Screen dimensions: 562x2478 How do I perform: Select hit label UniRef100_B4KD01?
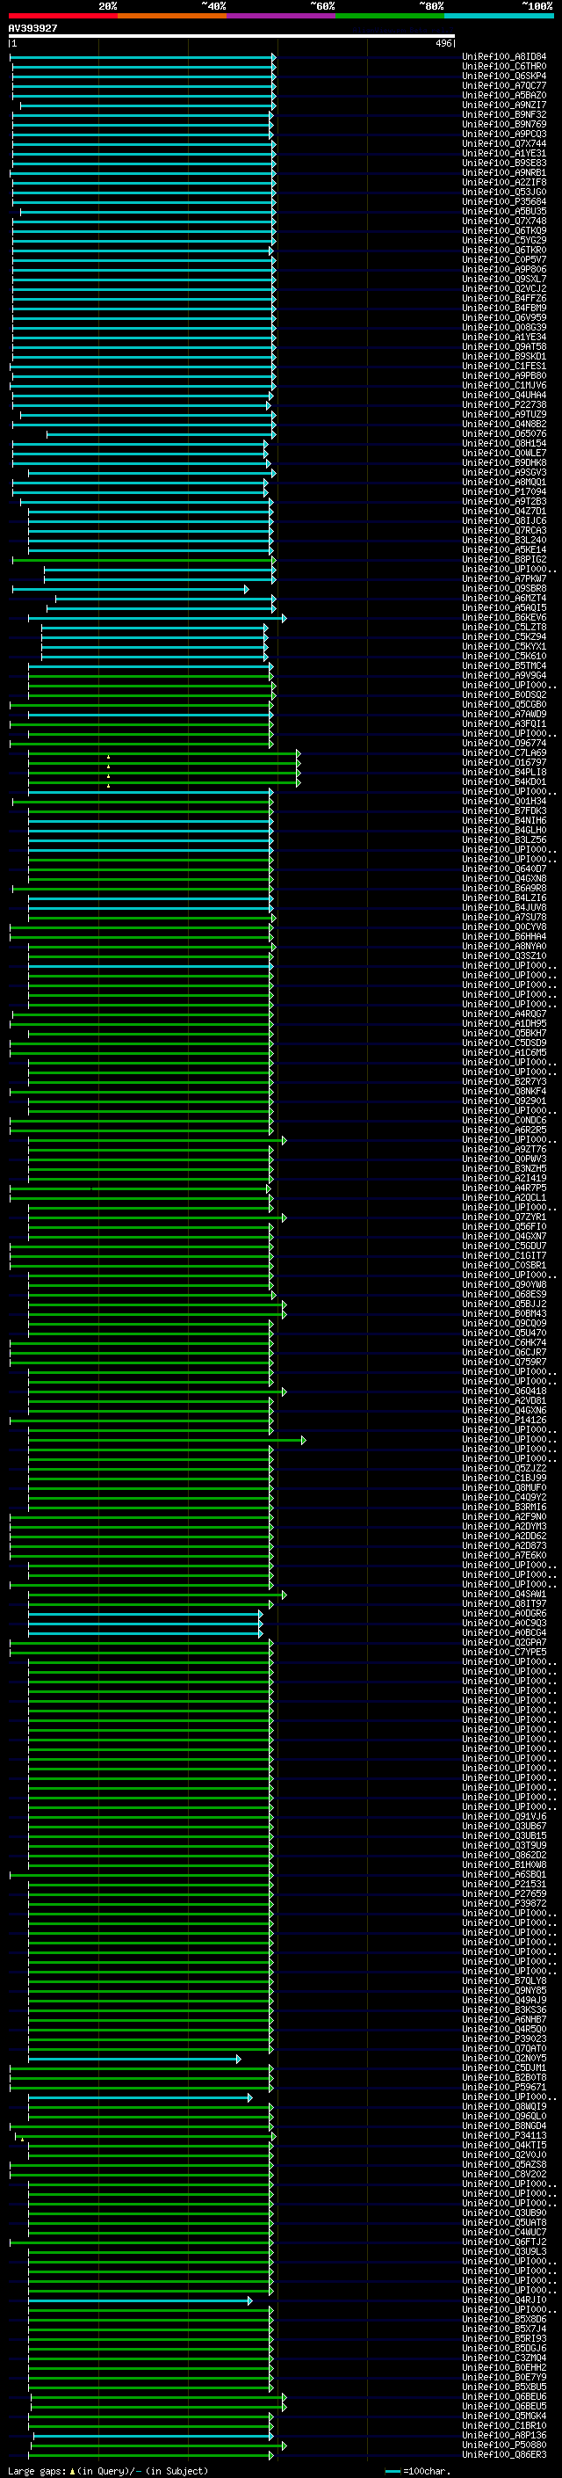point(504,782)
